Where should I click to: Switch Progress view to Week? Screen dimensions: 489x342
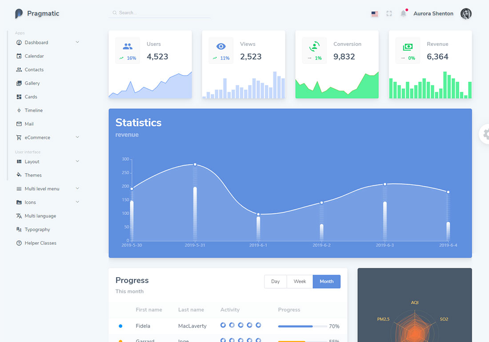tap(300, 281)
